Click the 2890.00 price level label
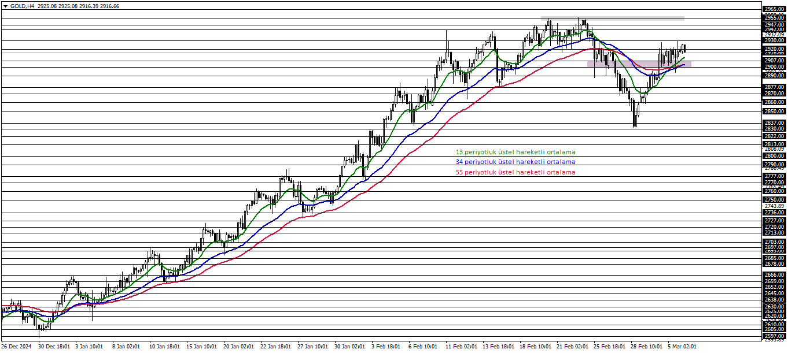788x353 pixels. pos(774,76)
